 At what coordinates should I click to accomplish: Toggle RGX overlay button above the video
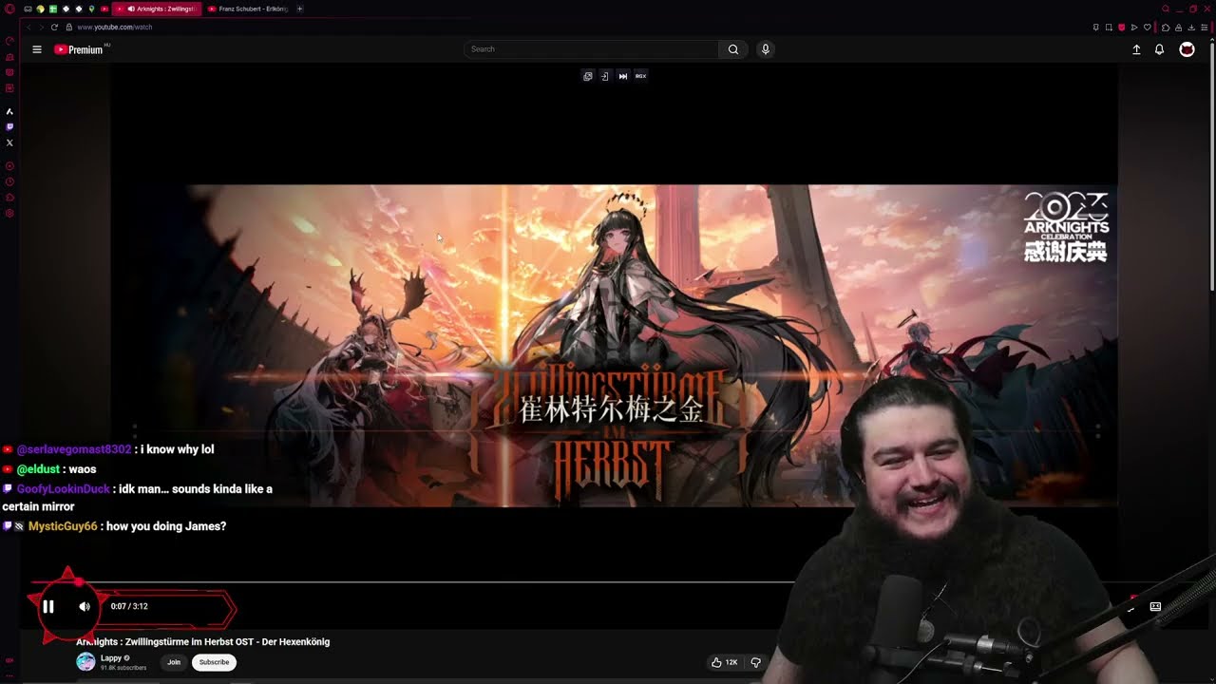[640, 76]
